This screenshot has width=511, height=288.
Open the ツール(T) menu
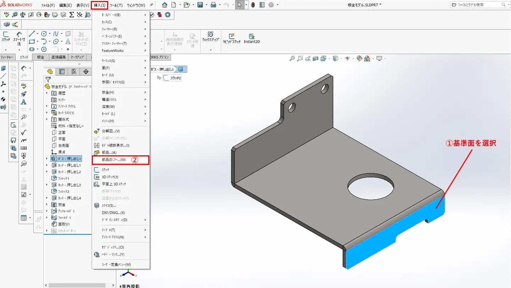(116, 5)
